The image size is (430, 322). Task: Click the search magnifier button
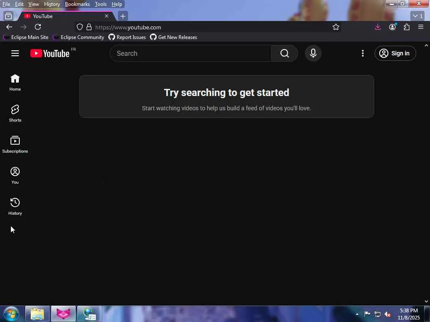coord(284,53)
